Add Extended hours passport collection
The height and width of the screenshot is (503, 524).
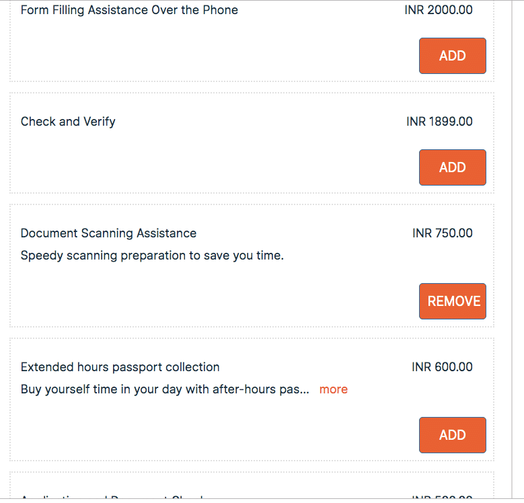pyautogui.click(x=452, y=435)
